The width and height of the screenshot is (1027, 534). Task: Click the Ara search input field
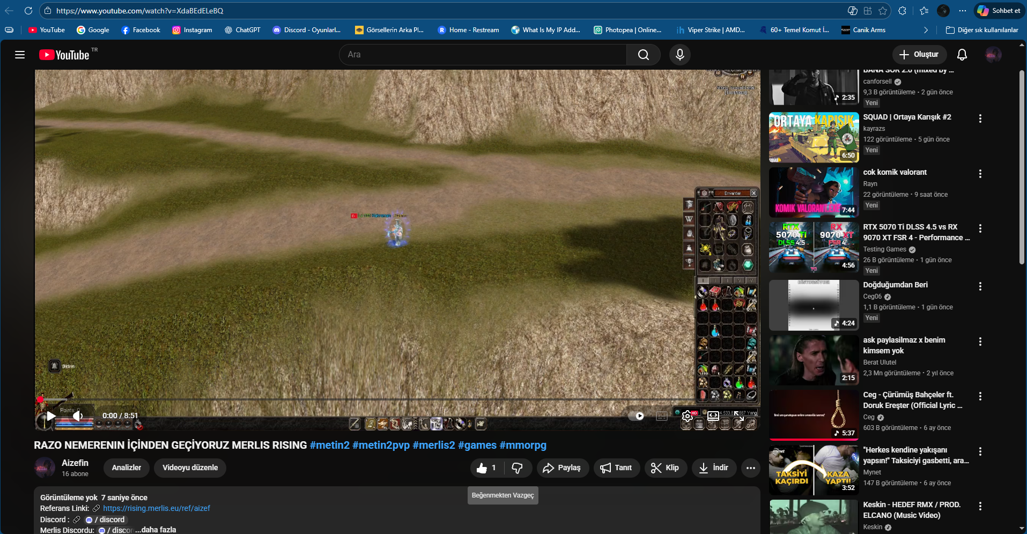click(483, 55)
